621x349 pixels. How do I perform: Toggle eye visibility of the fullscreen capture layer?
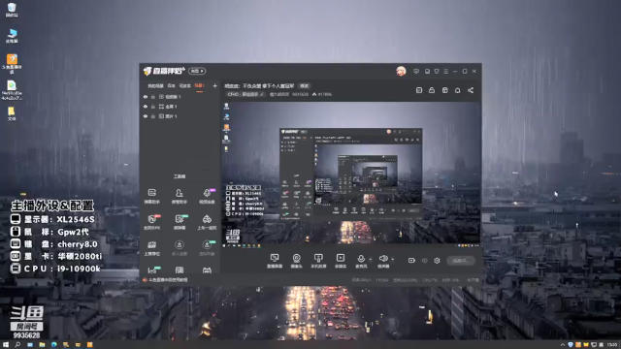(146, 107)
